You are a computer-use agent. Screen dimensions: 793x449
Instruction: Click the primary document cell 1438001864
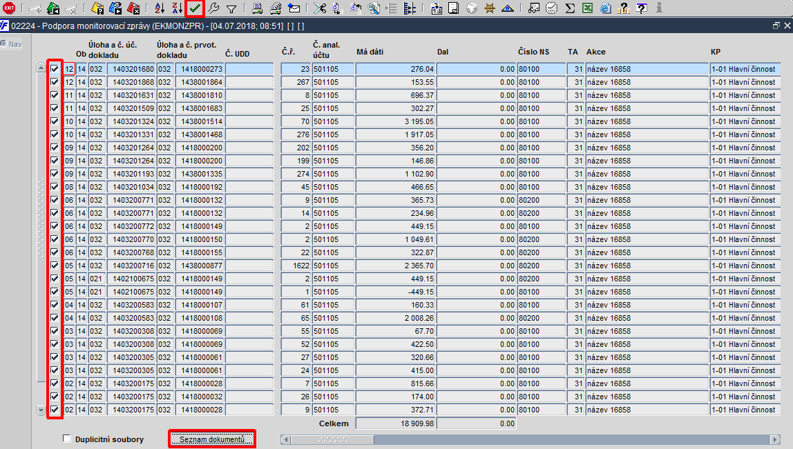[199, 82]
